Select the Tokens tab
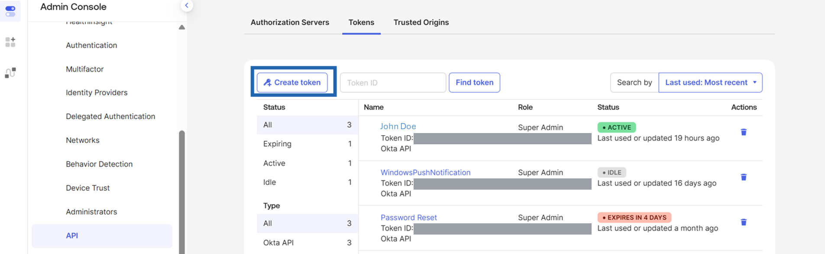 point(361,22)
